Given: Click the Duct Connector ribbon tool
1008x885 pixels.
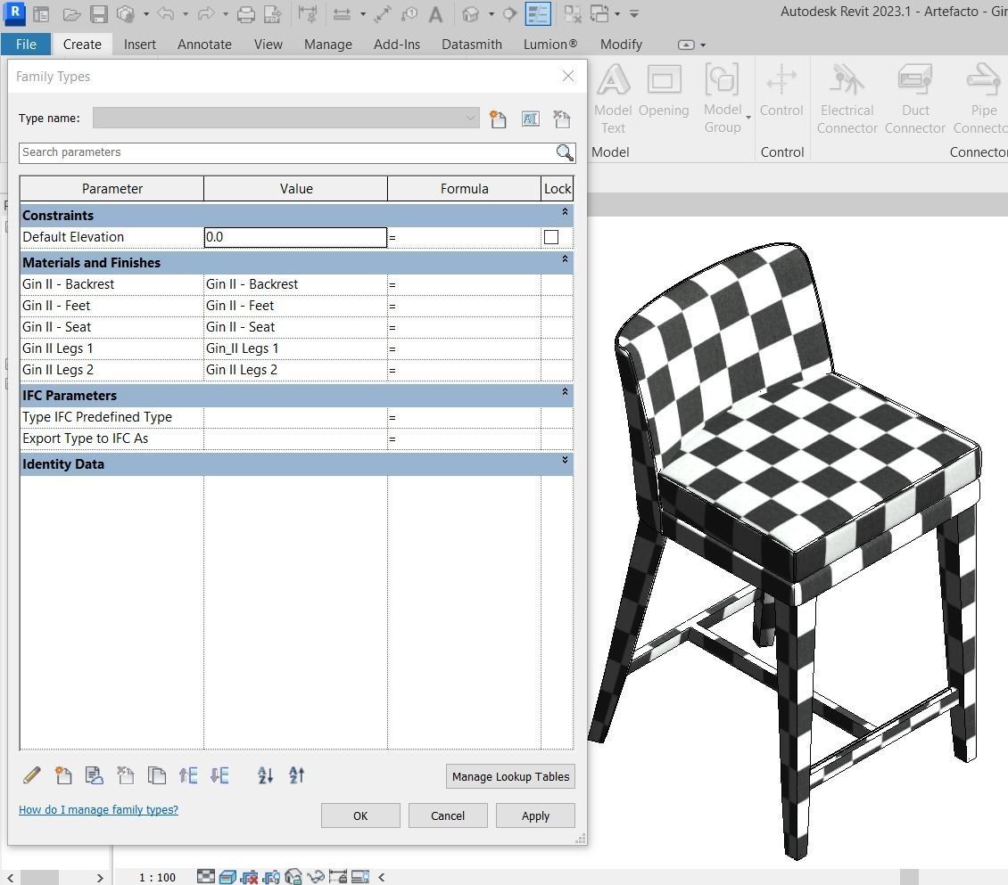Looking at the screenshot, I should 915,99.
